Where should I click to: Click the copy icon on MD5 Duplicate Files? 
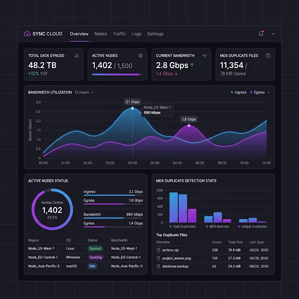[268, 55]
